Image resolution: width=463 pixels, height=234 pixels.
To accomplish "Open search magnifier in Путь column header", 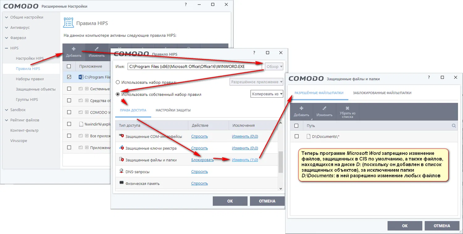I will click(x=454, y=126).
